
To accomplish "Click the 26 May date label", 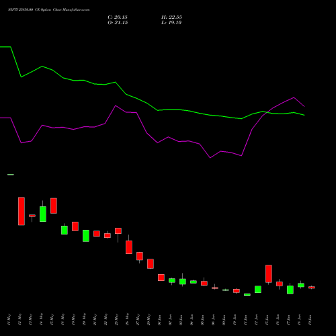I will (127, 320).
